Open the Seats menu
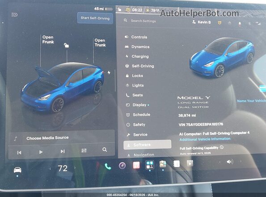The height and width of the screenshot is (197, 266). (x=135, y=95)
